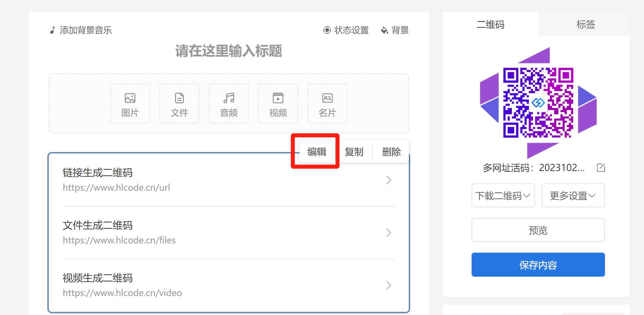The height and width of the screenshot is (315, 644).
Task: Edit the QR code name with pencil icon
Action: [x=601, y=168]
